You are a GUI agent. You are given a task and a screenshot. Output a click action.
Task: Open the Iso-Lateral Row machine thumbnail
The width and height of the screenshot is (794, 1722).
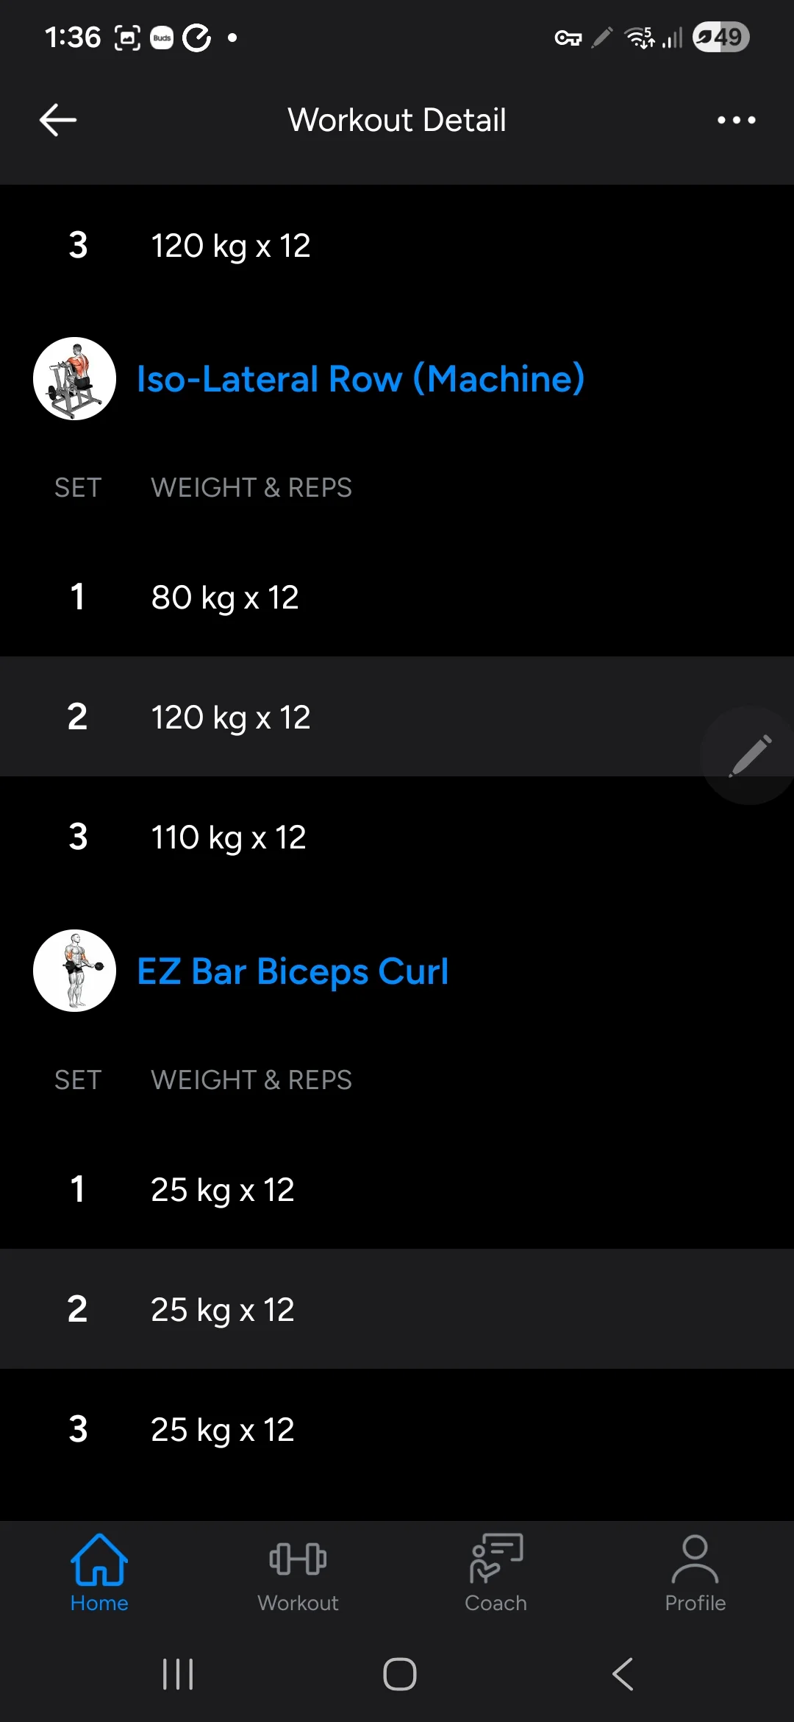coord(74,379)
